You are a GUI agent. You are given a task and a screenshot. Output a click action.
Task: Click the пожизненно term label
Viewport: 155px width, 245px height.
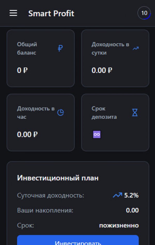point(118,225)
